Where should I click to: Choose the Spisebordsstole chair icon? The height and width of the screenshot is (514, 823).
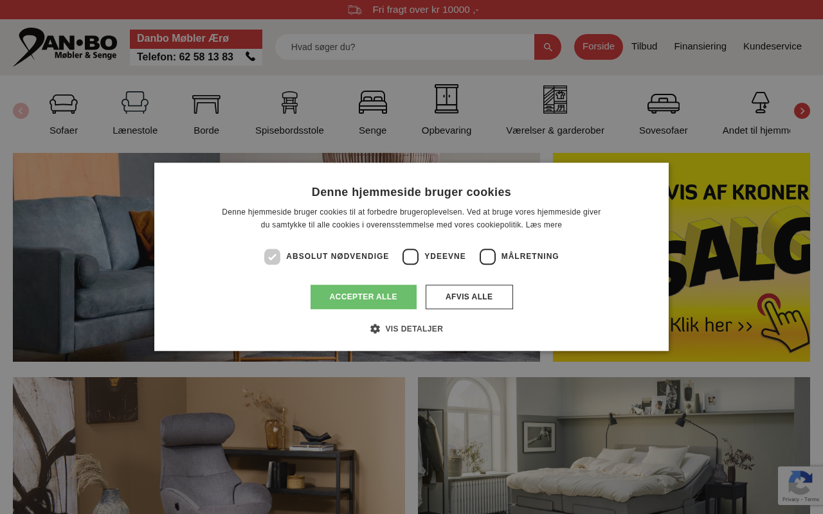289,103
